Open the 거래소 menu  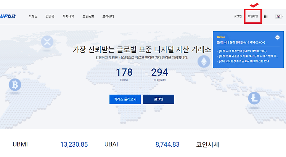33,16
